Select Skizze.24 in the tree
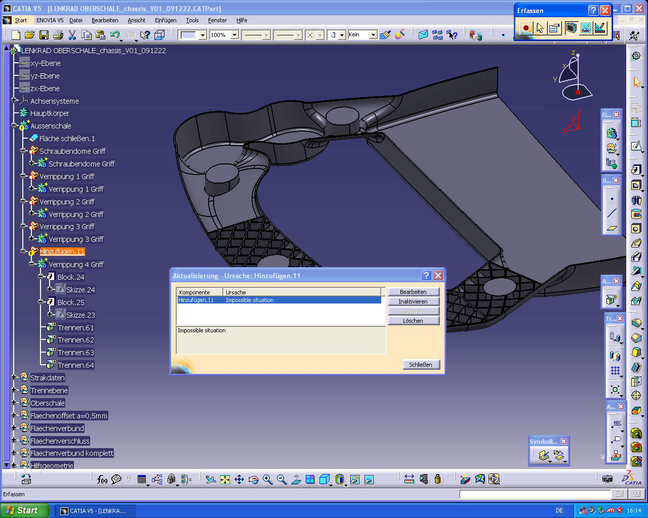This screenshot has width=648, height=518. click(x=80, y=290)
